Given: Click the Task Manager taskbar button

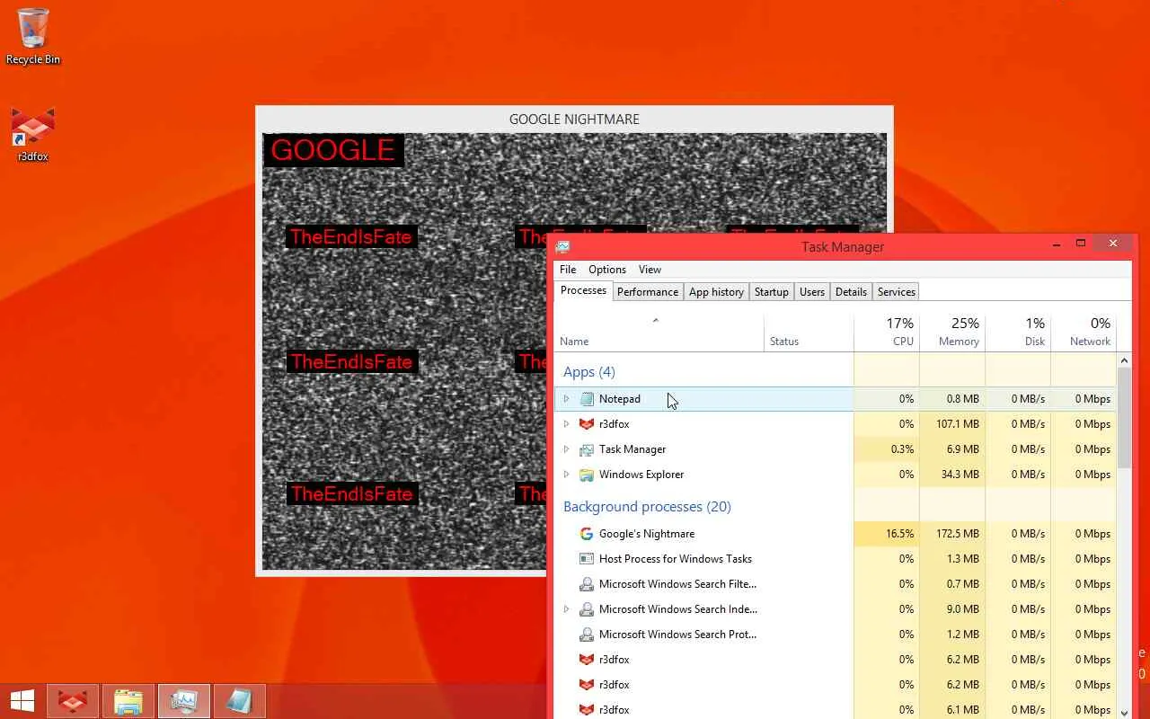Looking at the screenshot, I should [184, 701].
